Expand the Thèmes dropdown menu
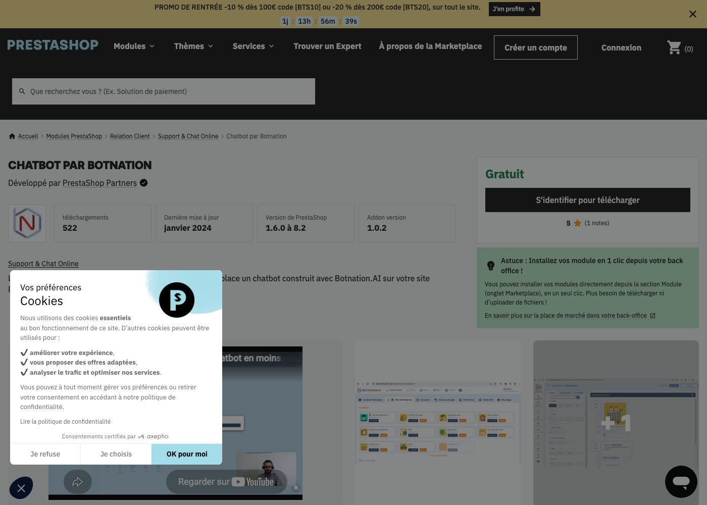The height and width of the screenshot is (505, 707). [x=193, y=46]
